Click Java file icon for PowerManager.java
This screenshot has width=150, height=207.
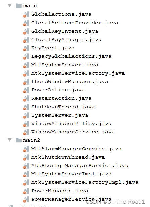pos(26,191)
